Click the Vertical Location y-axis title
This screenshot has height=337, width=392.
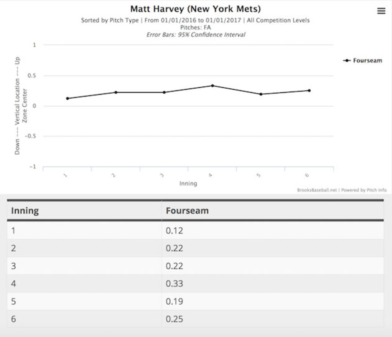tap(18, 106)
